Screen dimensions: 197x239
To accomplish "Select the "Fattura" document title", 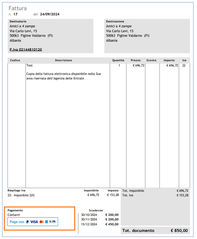I will point(17,8).
